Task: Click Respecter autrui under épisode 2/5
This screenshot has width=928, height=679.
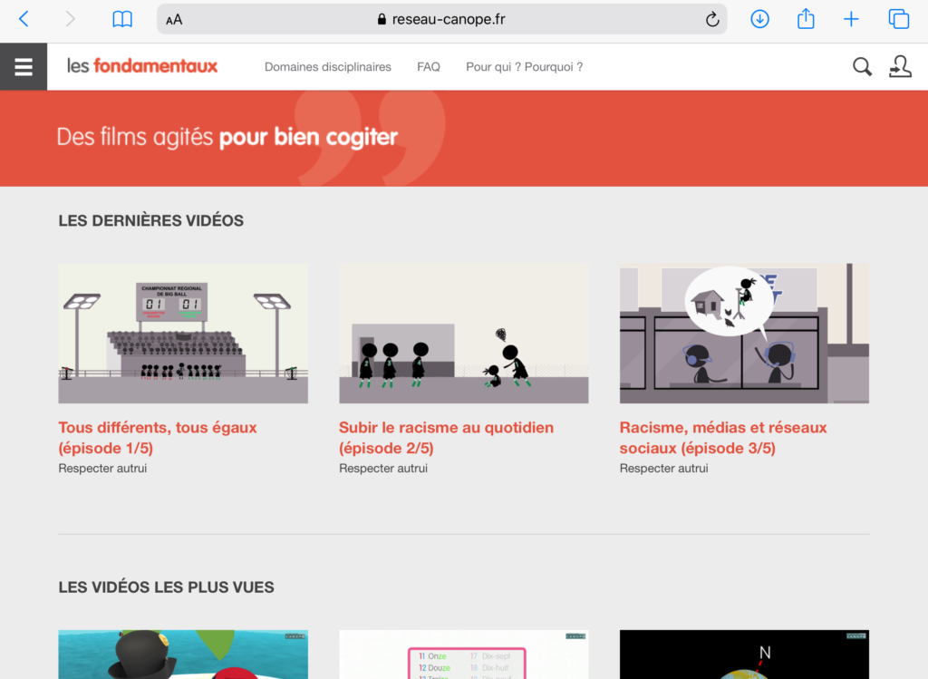Action: point(383,469)
